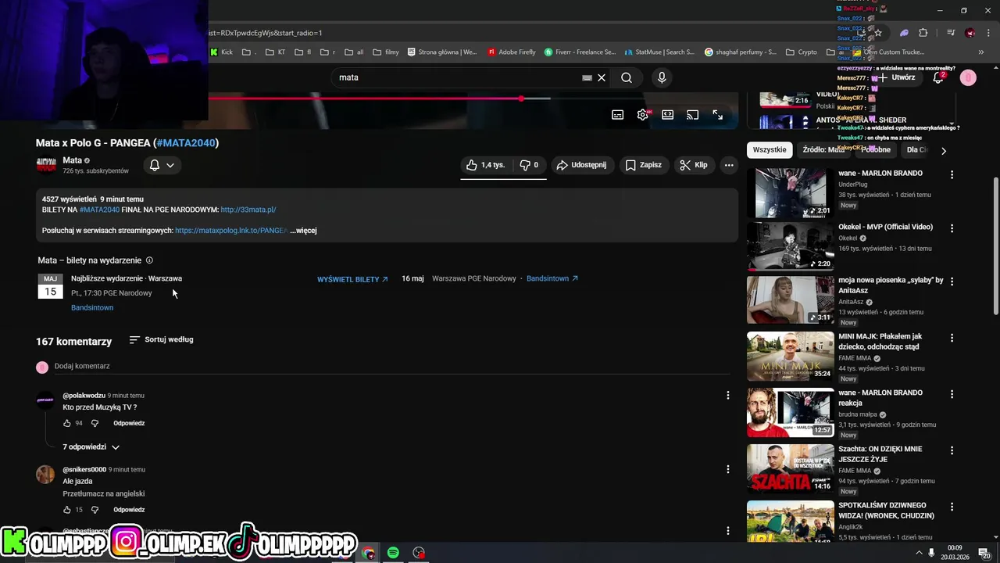Image resolution: width=1000 pixels, height=563 pixels.
Task: Toggle full screen on the video player
Action: point(717,115)
